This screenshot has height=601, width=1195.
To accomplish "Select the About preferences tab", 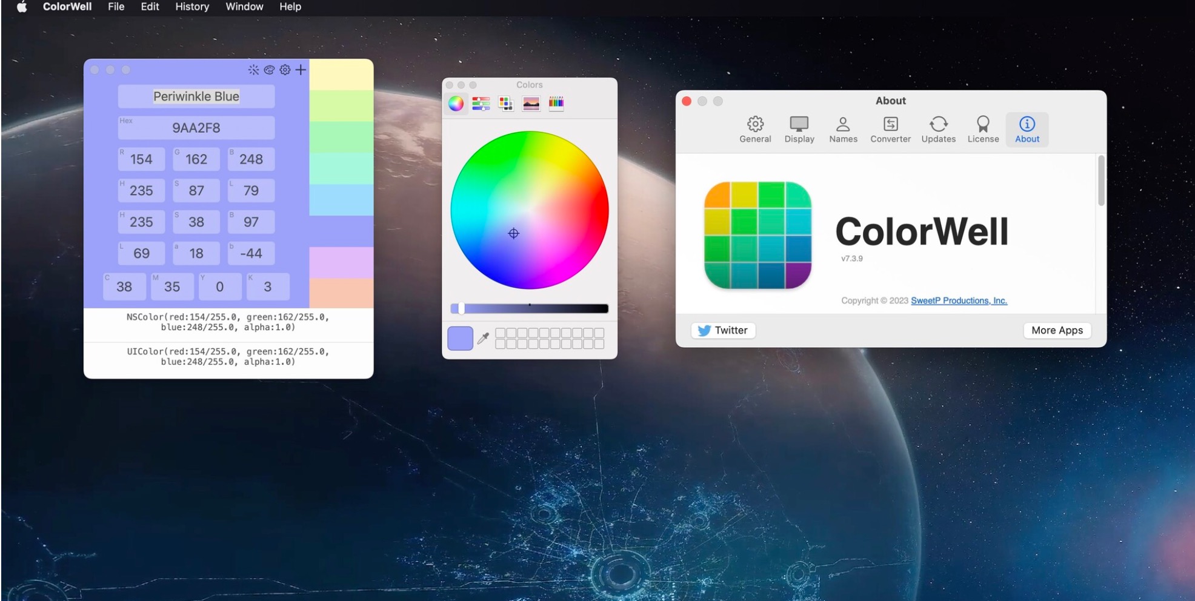I will click(x=1027, y=130).
